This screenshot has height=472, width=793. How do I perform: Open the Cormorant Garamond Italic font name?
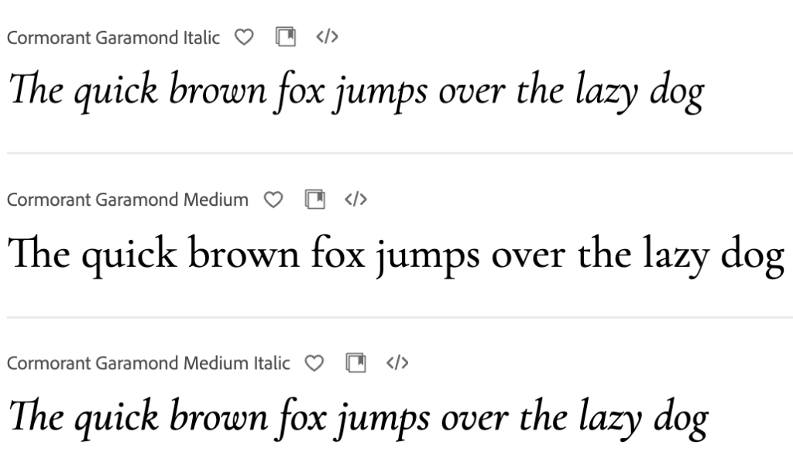pos(113,37)
